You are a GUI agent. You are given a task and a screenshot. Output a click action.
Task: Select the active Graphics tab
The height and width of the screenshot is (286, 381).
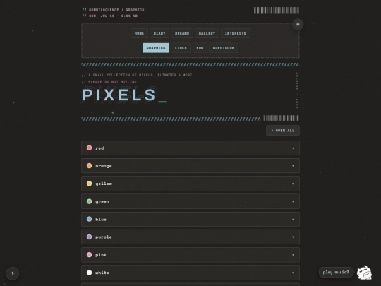click(x=156, y=48)
